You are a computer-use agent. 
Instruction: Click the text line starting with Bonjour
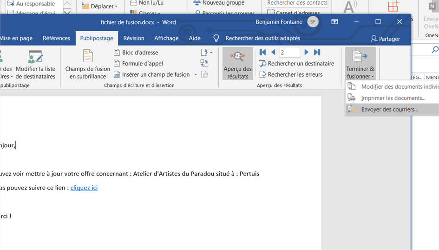pyautogui.click(x=8, y=145)
